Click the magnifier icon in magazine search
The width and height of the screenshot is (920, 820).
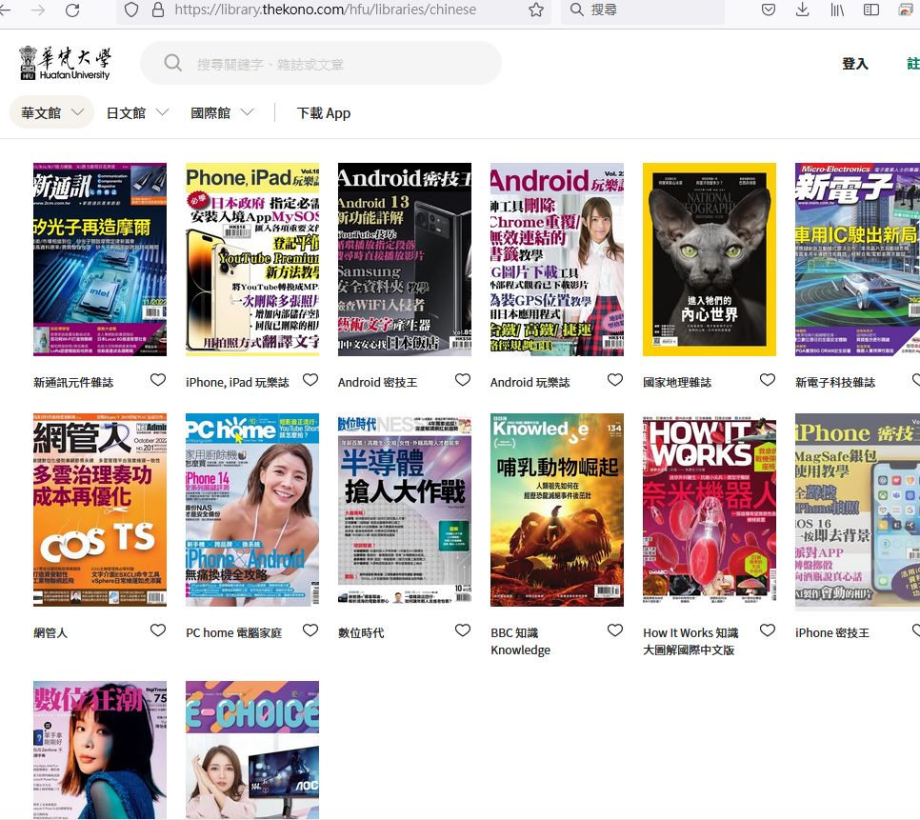pyautogui.click(x=172, y=64)
